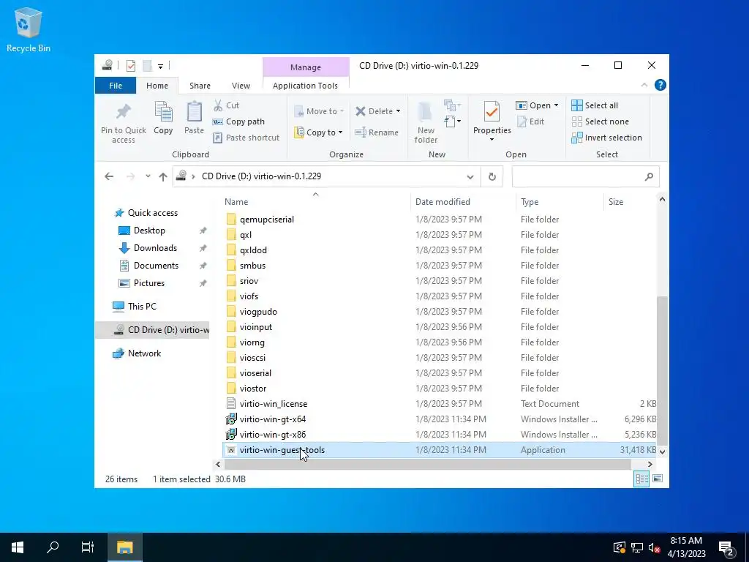749x562 pixels.
Task: Open Recycle Bin desktop icon
Action: (29, 30)
